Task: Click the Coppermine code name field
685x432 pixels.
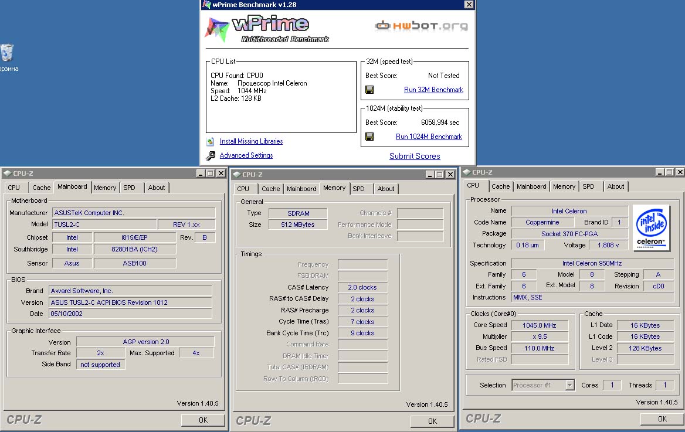Action: [x=542, y=222]
